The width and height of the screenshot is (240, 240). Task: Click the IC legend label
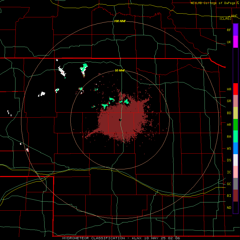[x=229, y=172]
